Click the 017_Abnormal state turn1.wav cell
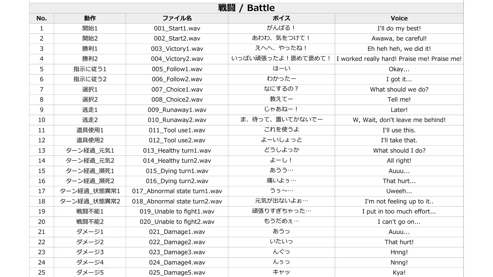This screenshot has height=277, width=493. pos(177,191)
